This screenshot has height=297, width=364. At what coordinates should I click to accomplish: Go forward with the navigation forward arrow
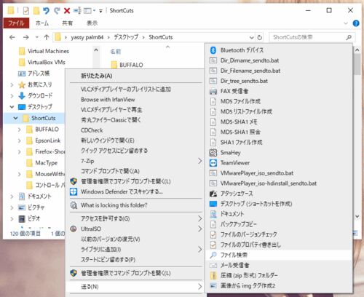26,37
